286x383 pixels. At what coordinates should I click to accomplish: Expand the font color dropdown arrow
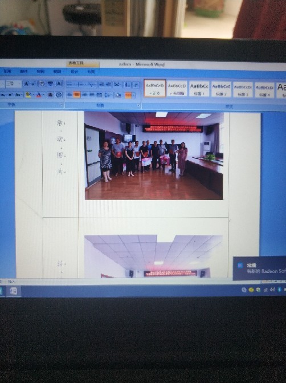[x=44, y=95]
